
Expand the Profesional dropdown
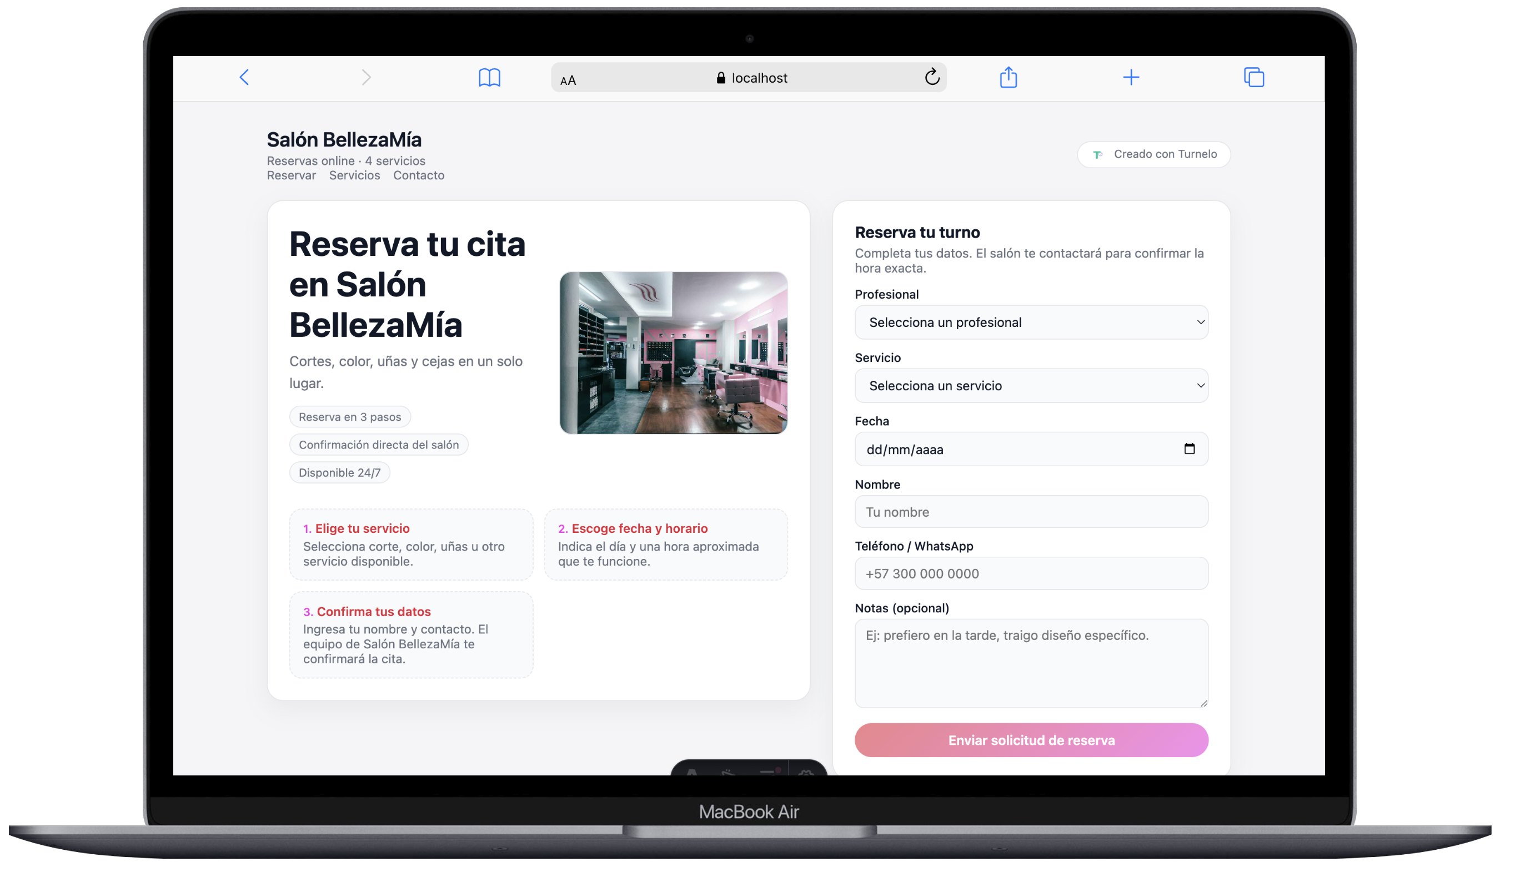(x=1030, y=322)
